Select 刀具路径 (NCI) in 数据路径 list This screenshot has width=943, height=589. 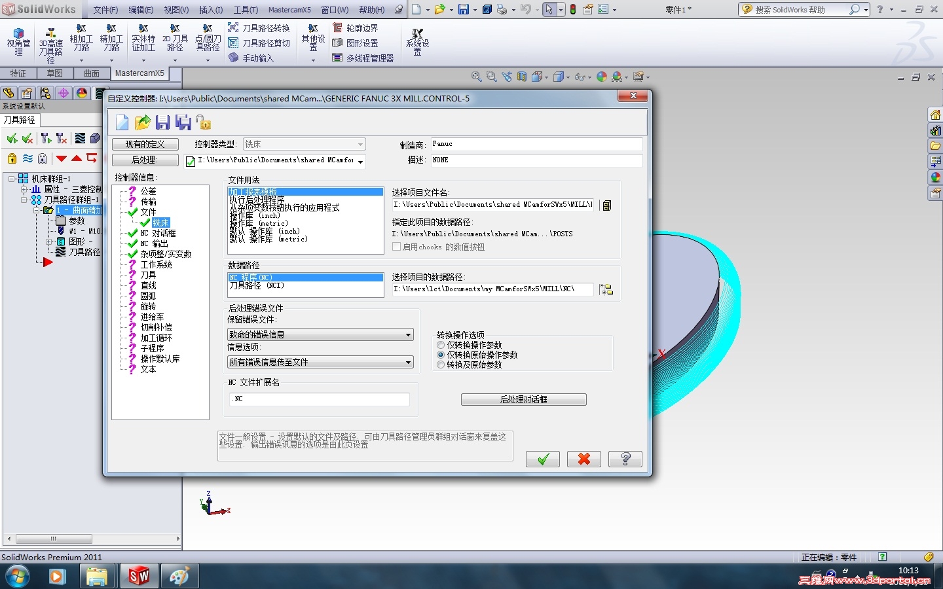click(257, 285)
